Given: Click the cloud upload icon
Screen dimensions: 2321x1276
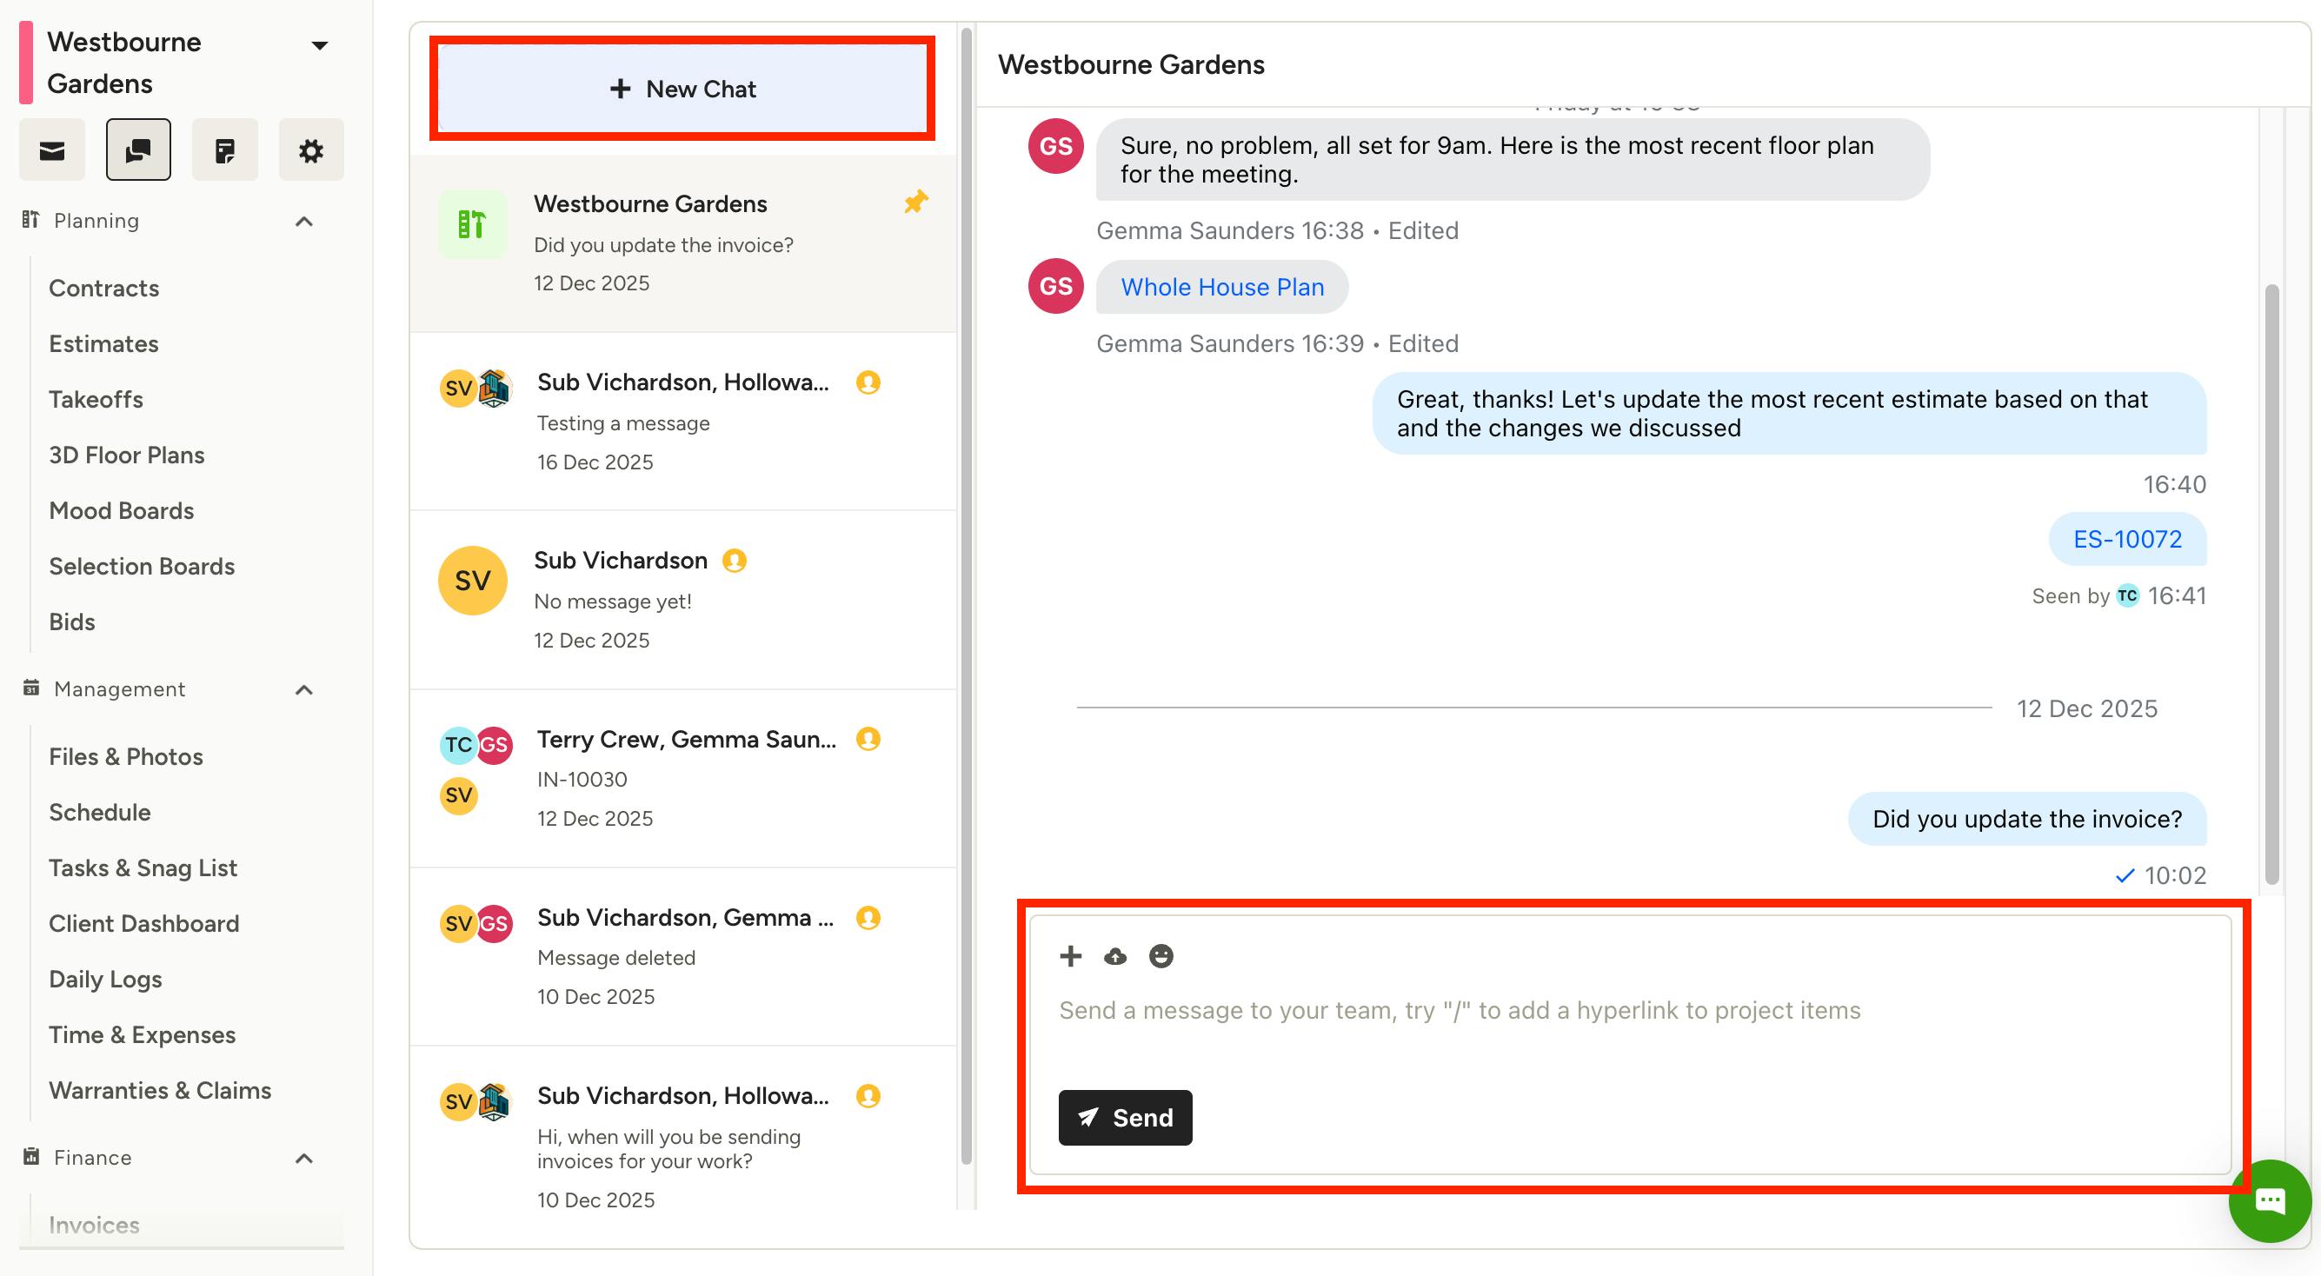Looking at the screenshot, I should point(1115,956).
